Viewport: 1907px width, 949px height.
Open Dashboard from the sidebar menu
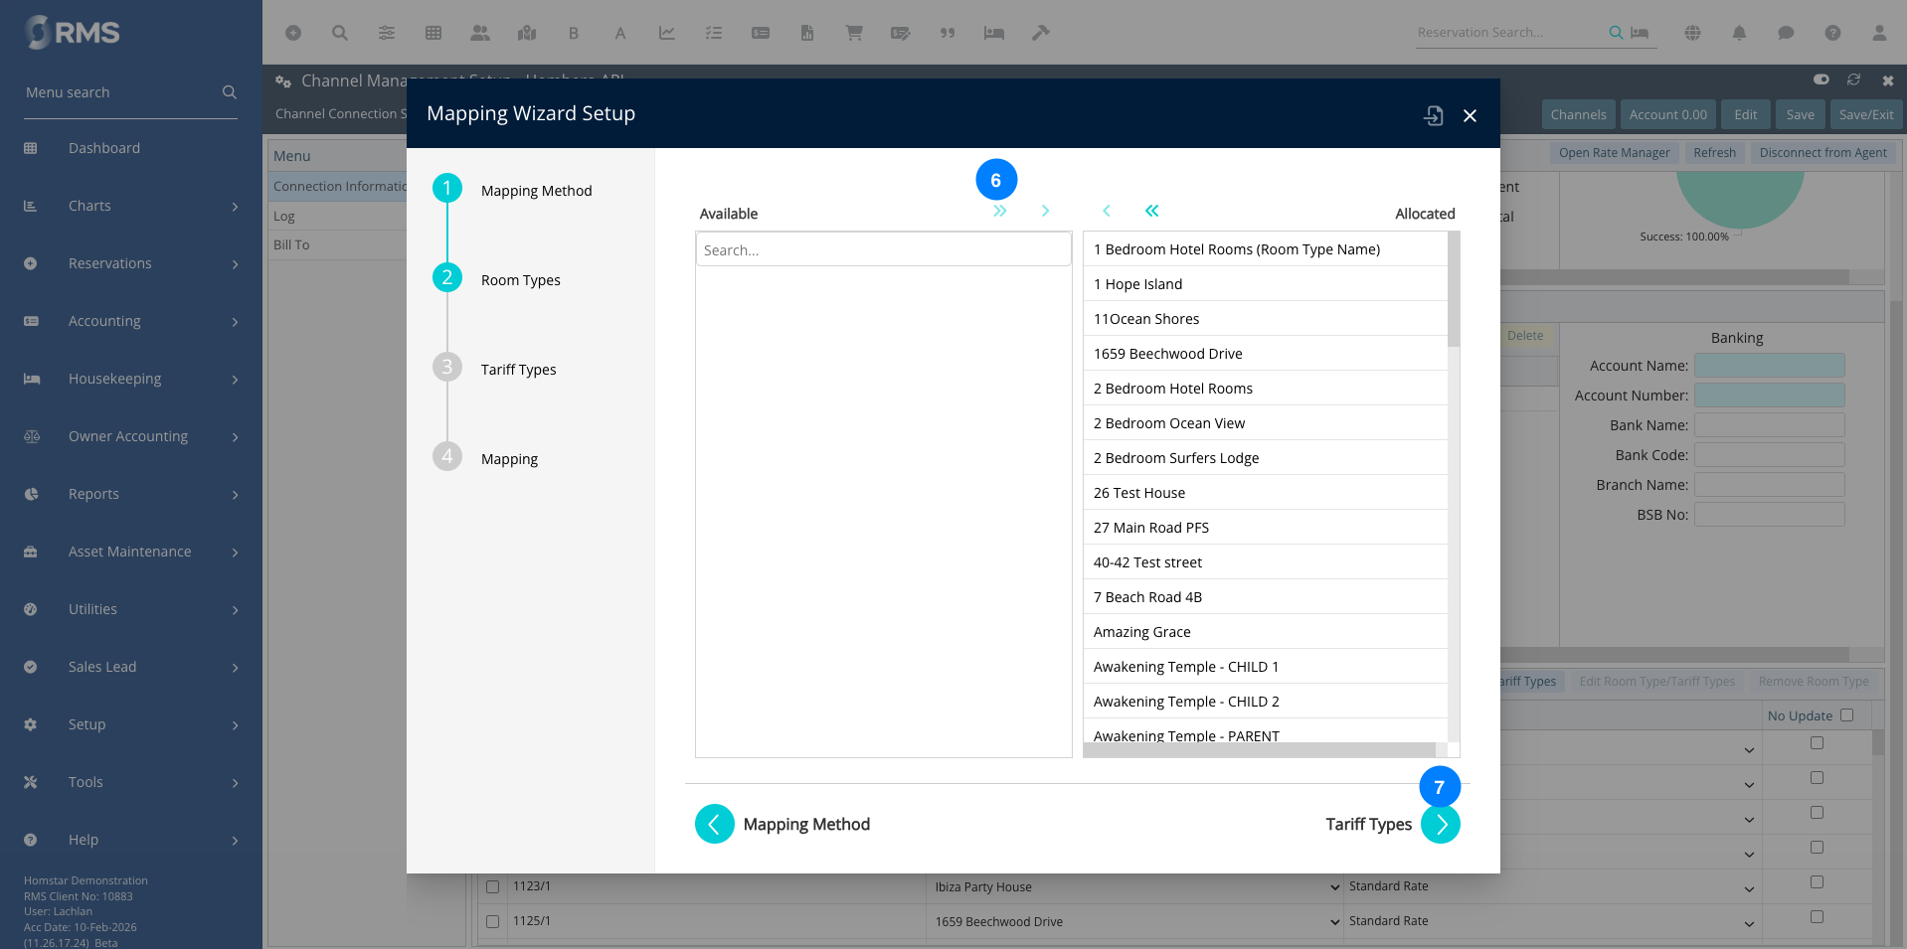103,148
